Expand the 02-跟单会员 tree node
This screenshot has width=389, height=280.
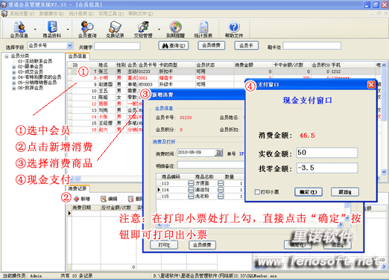tap(14, 67)
